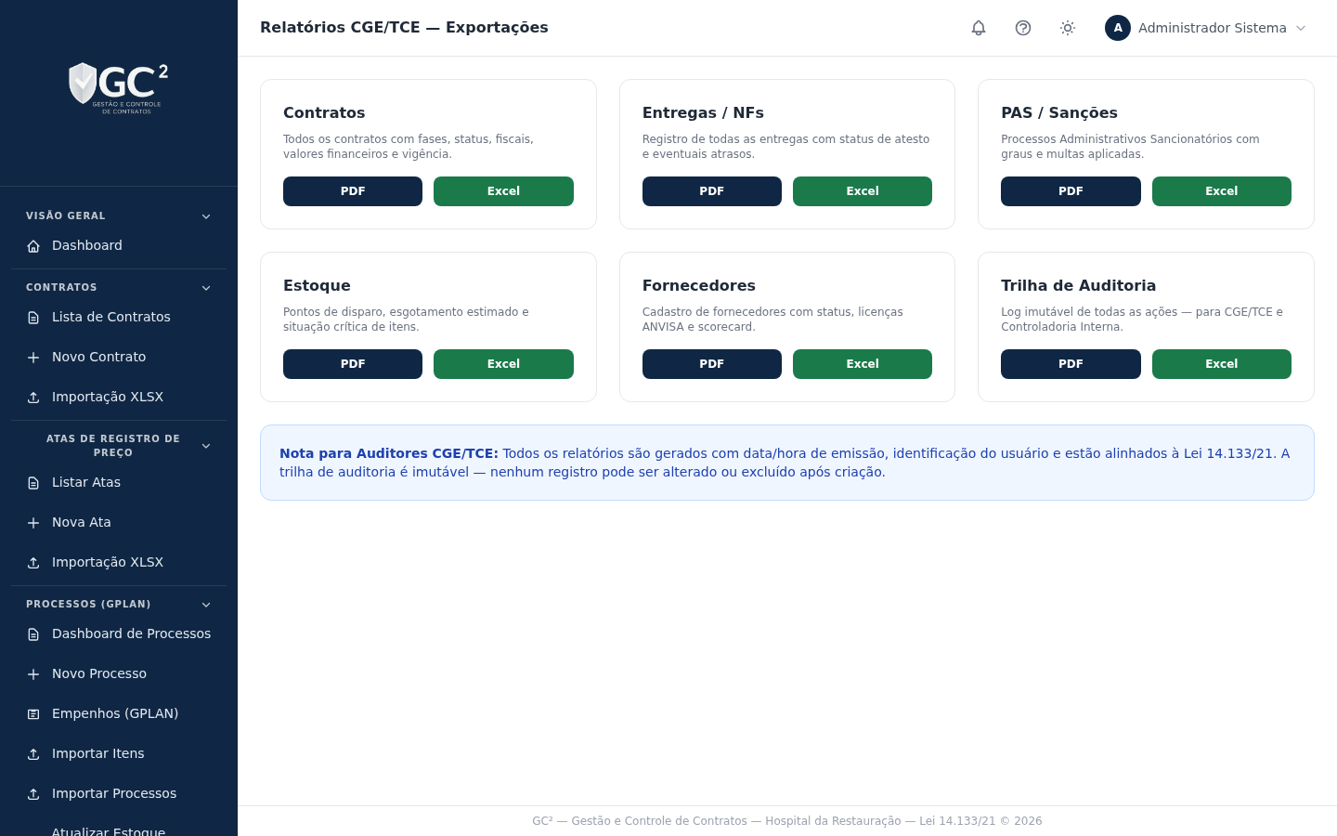Click the plus icon beside Nova Ata
Screen dimensions: 1337x836
click(33, 523)
